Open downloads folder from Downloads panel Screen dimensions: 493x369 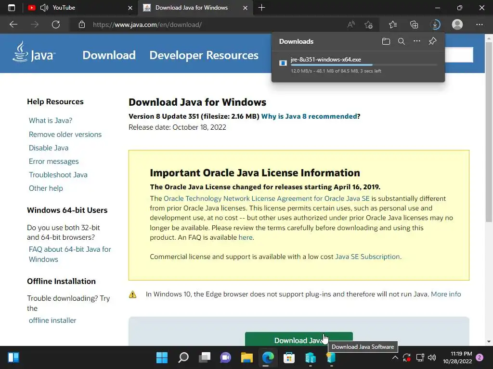point(386,41)
